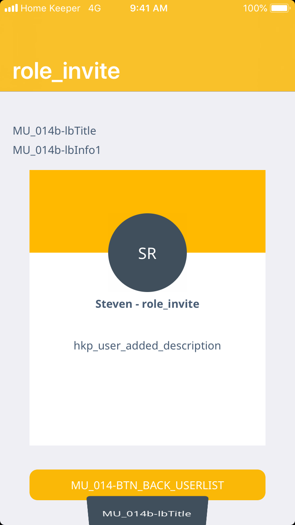Screen dimensions: 295x525
Task: Tap the Steven - role_invite name
Action: (x=147, y=304)
